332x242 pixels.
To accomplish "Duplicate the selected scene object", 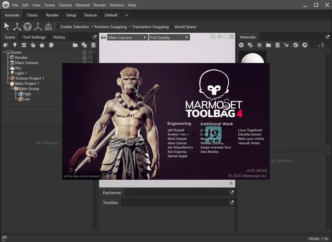I will 84,45.
